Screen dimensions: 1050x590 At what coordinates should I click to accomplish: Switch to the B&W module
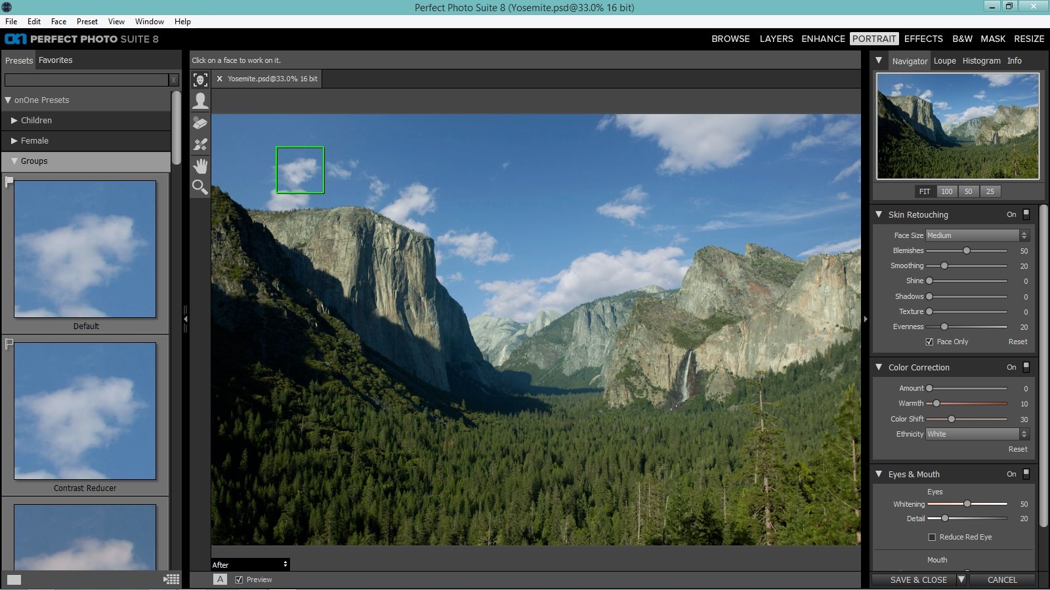tap(962, 39)
